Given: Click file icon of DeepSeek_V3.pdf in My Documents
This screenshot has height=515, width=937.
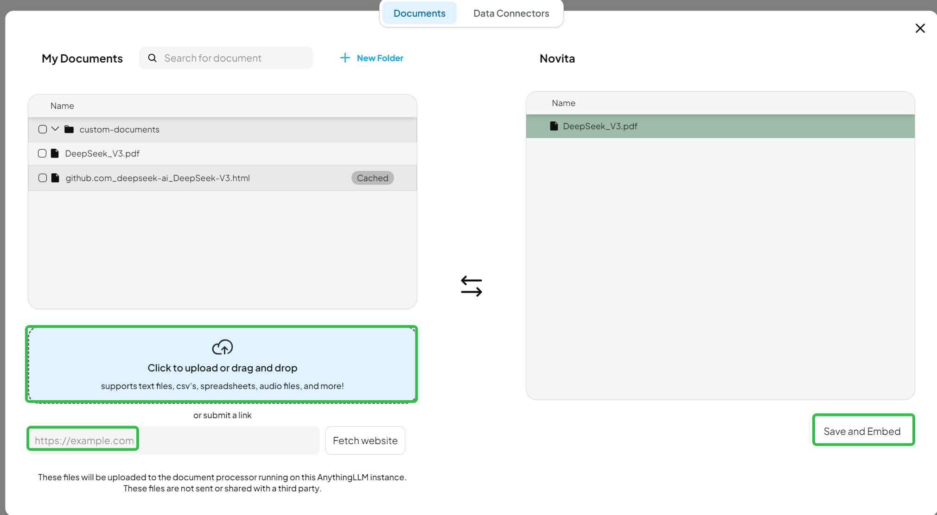Looking at the screenshot, I should point(55,153).
